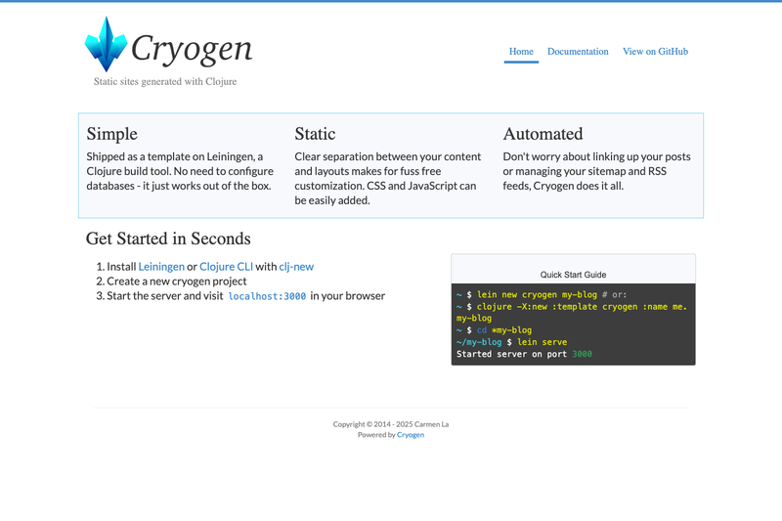Click the copyright 2014 - 2025 Carmen La text
The width and height of the screenshot is (782, 521).
[391, 424]
